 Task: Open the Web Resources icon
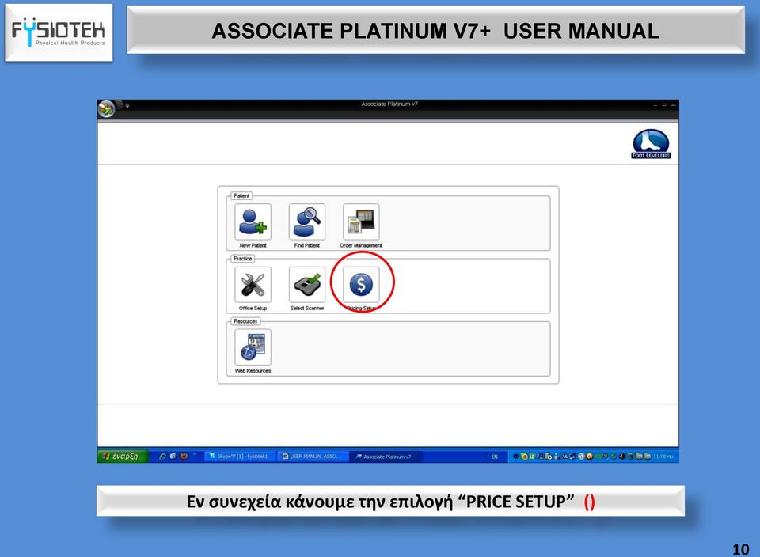click(x=253, y=347)
